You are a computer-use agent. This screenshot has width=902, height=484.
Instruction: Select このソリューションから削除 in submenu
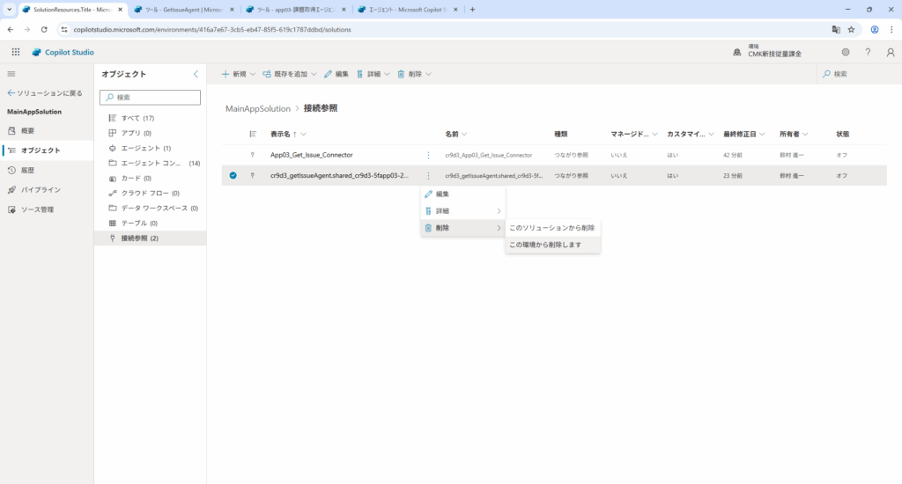click(551, 228)
